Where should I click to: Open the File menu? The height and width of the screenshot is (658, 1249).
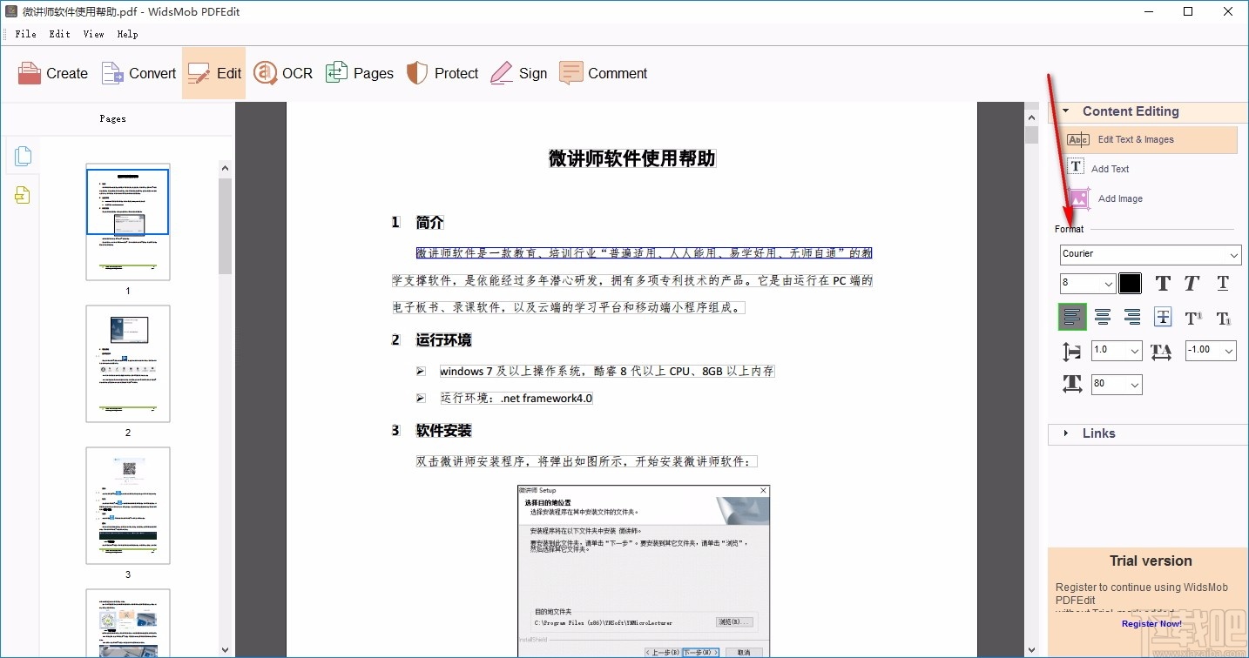point(25,34)
